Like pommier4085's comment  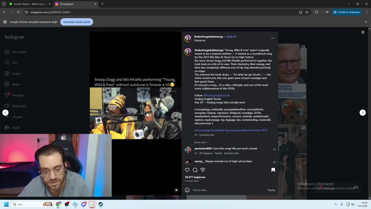pos(274,150)
